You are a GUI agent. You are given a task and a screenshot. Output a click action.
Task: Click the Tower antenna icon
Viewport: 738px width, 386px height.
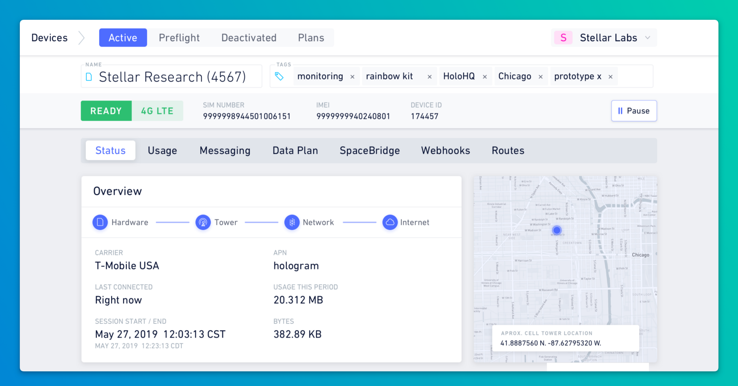coord(203,222)
